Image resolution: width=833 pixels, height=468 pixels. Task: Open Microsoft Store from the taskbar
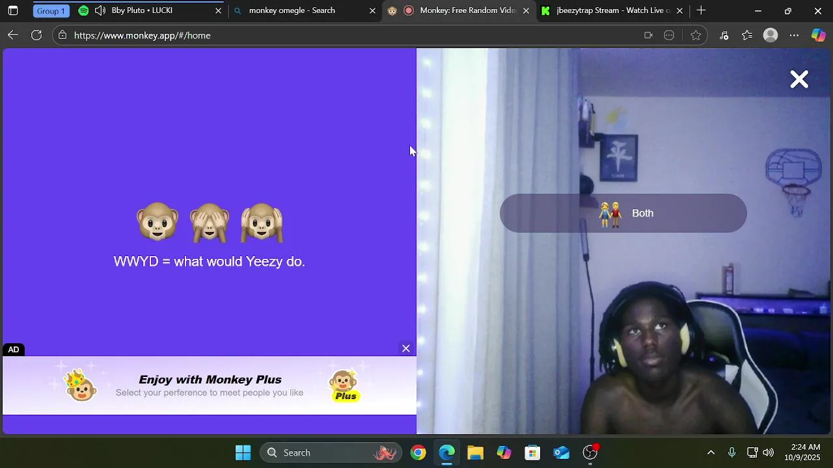[x=533, y=453]
